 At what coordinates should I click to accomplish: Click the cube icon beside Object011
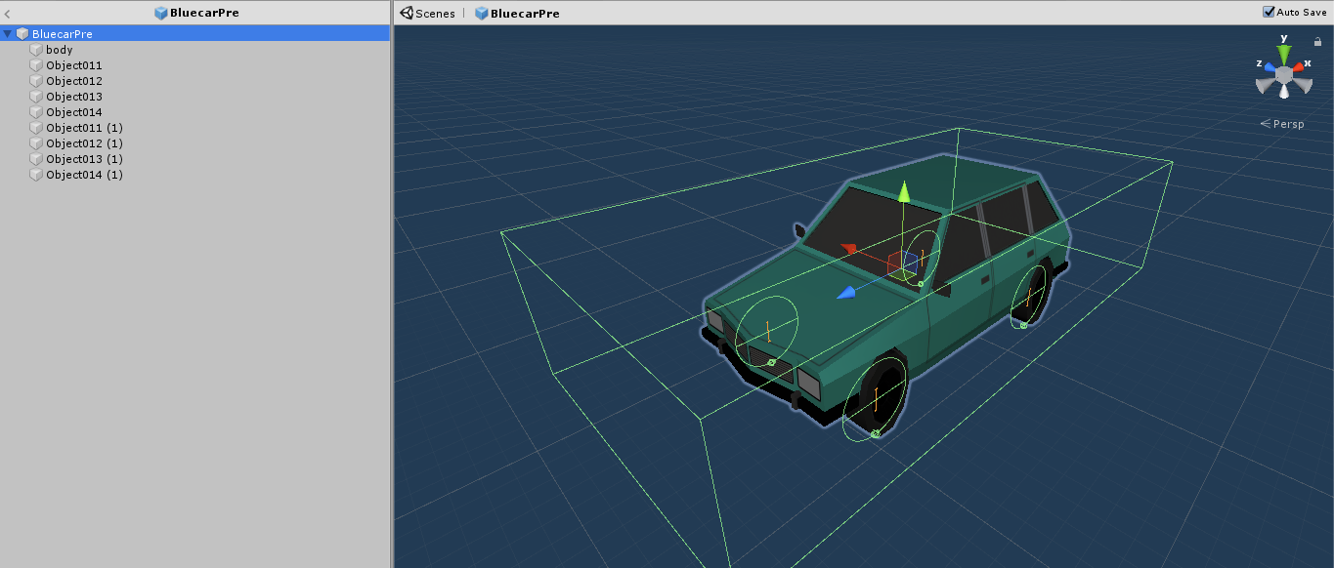[x=37, y=65]
